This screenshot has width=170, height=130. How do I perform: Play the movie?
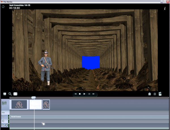[84, 94]
